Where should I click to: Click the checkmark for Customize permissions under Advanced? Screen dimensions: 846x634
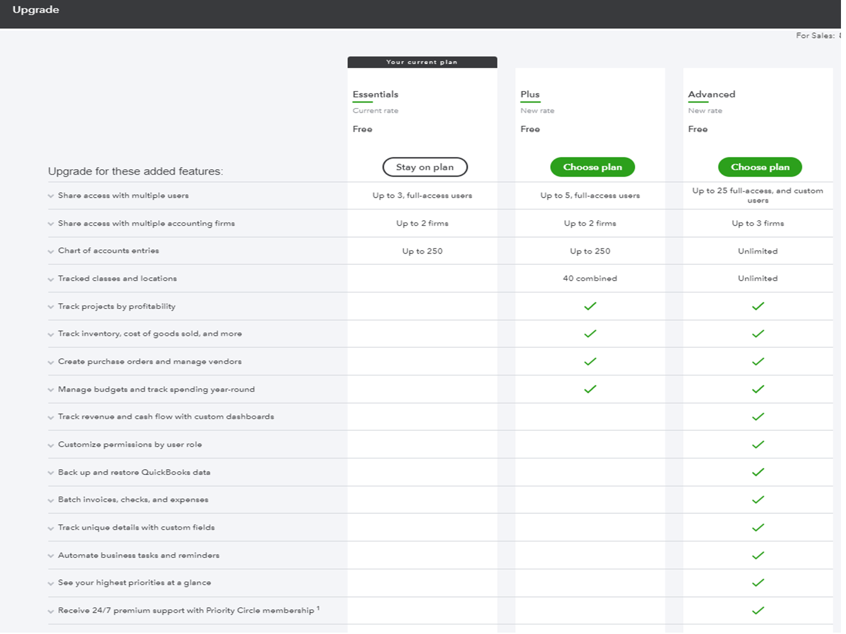coord(758,444)
